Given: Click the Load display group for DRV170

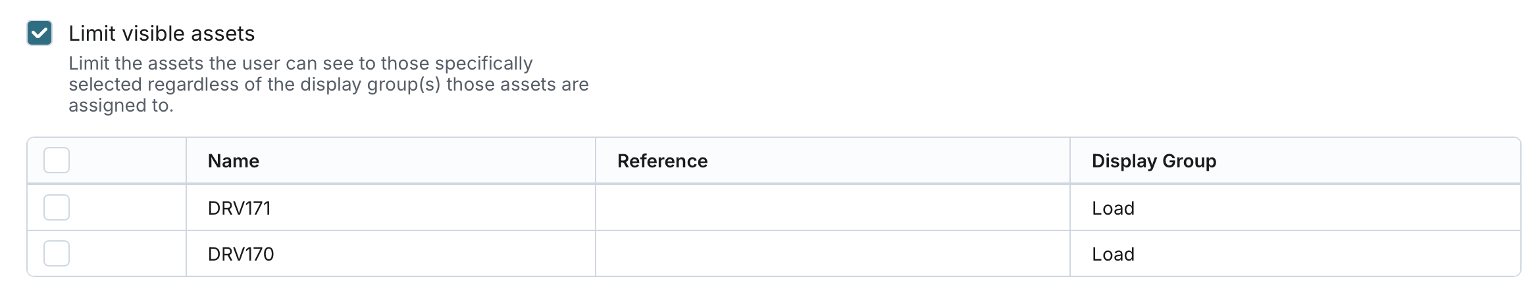Looking at the screenshot, I should point(1113,254).
